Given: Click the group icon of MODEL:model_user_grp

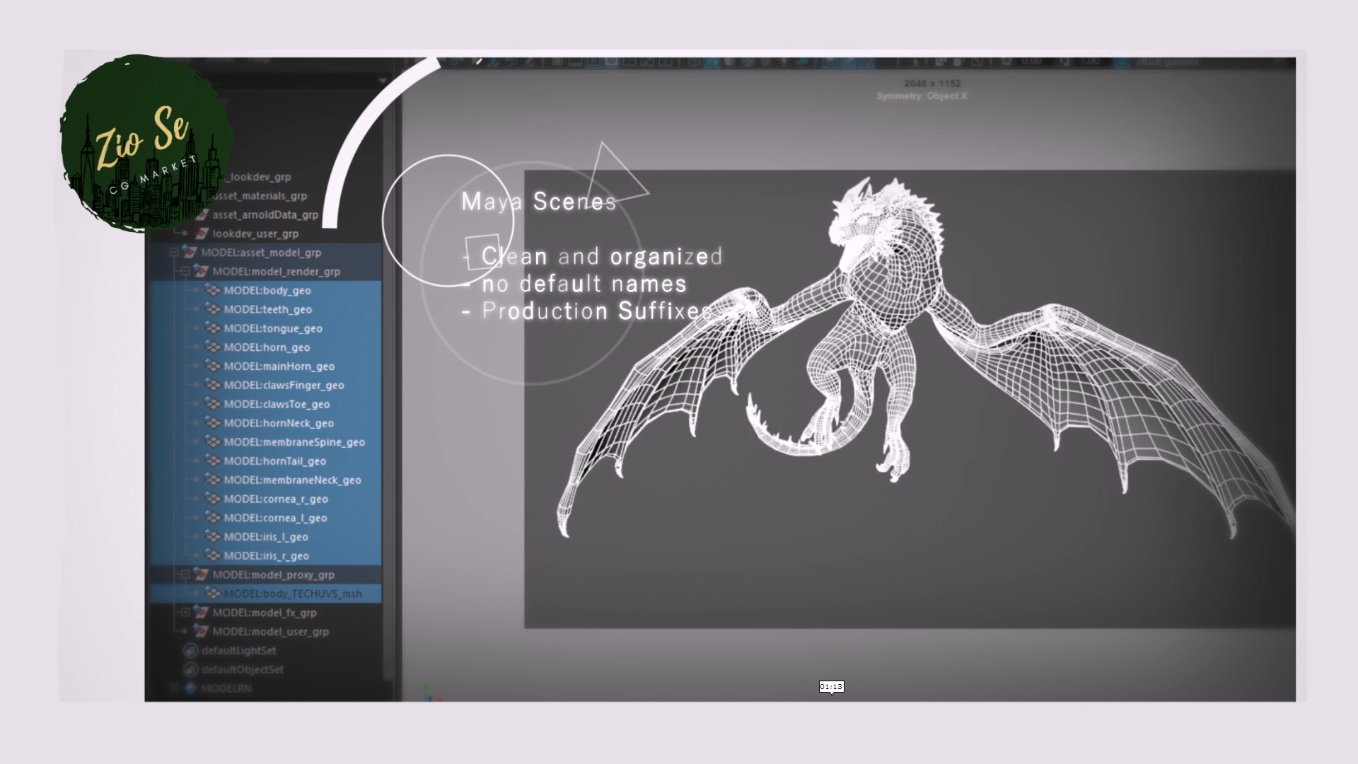Looking at the screenshot, I should click(x=202, y=632).
